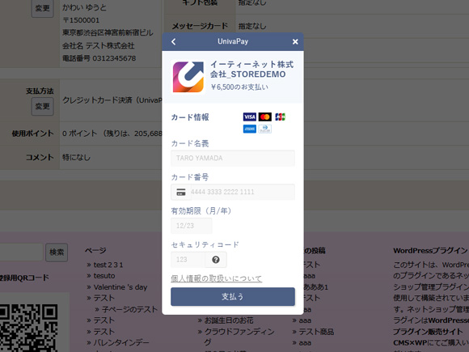Click the QR code image

[29, 328]
